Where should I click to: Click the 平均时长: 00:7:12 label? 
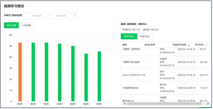(131, 30)
